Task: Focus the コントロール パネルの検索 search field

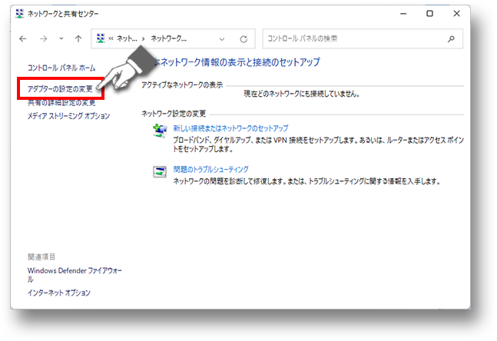Action: (363, 38)
